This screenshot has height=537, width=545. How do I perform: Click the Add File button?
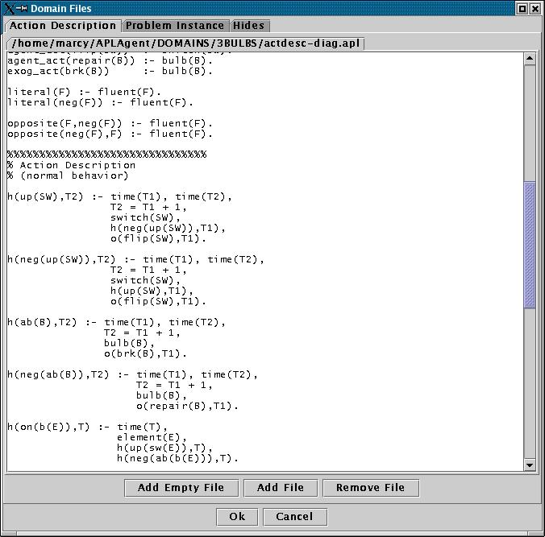click(x=280, y=488)
